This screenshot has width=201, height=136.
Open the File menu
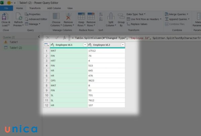click(6, 8)
